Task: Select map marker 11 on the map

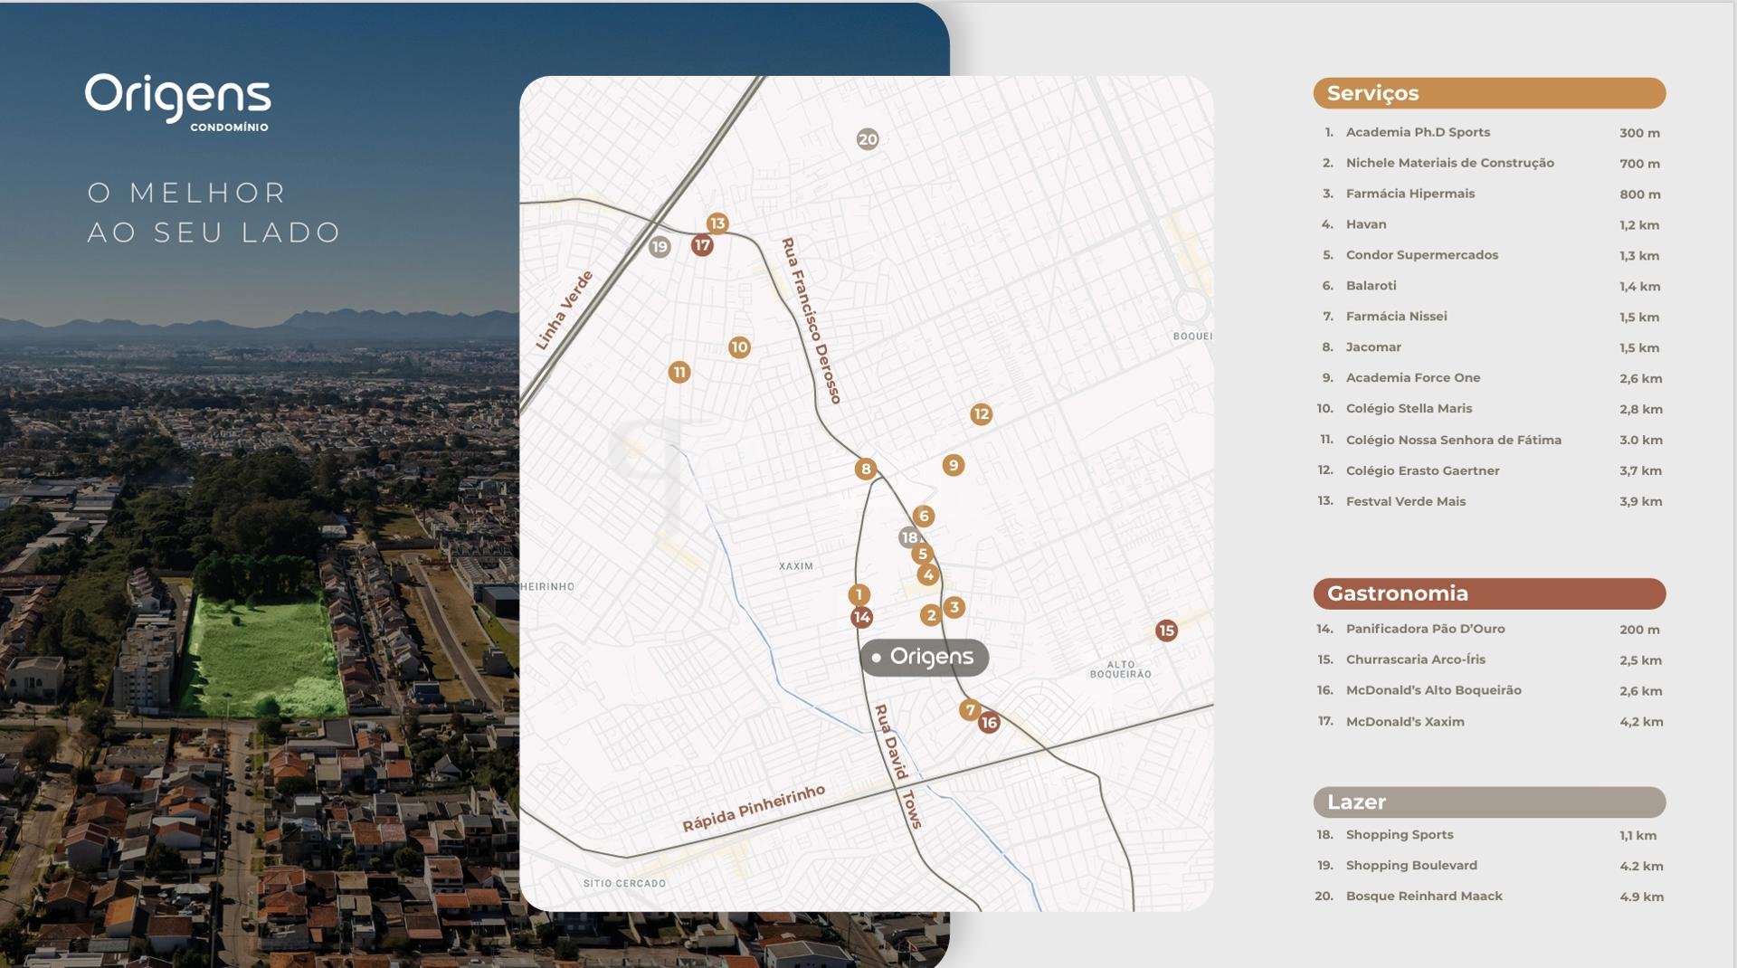Action: pos(679,372)
